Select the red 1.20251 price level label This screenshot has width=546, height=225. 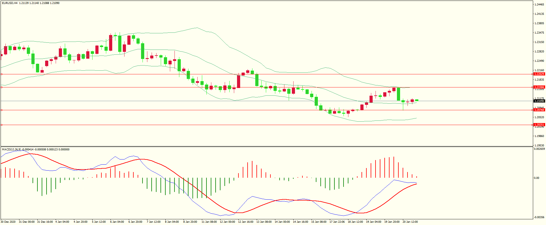click(539, 125)
